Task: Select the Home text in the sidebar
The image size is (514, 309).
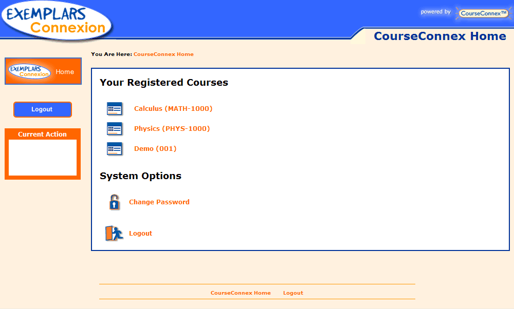Action: click(65, 72)
